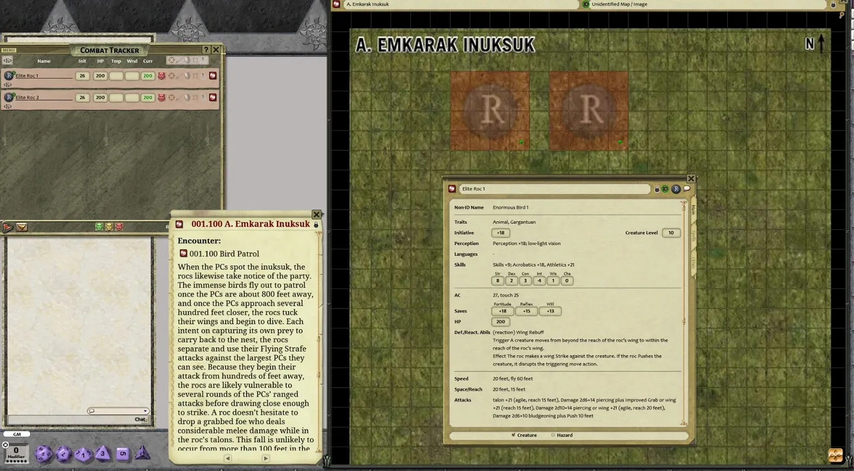
Task: Click the Chat mode button
Action: click(x=140, y=419)
